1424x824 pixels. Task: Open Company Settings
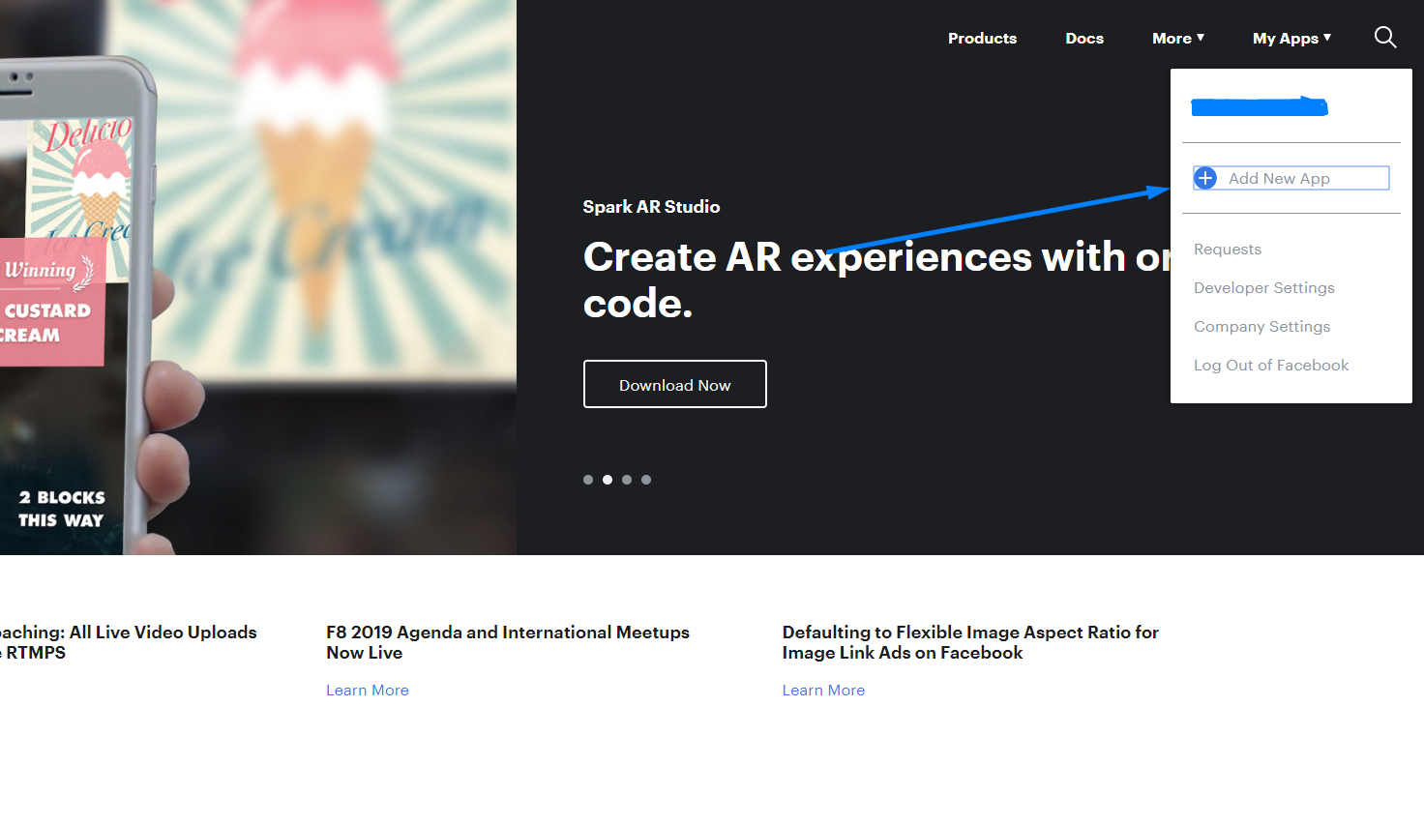click(x=1262, y=327)
